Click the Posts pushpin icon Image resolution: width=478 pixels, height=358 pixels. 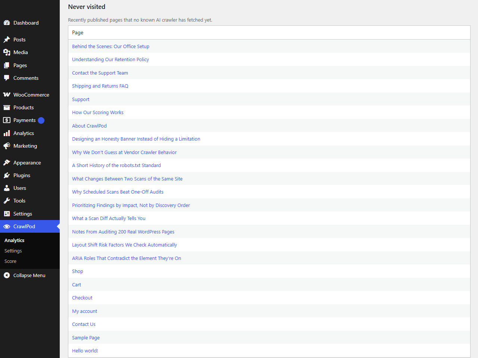pos(7,40)
